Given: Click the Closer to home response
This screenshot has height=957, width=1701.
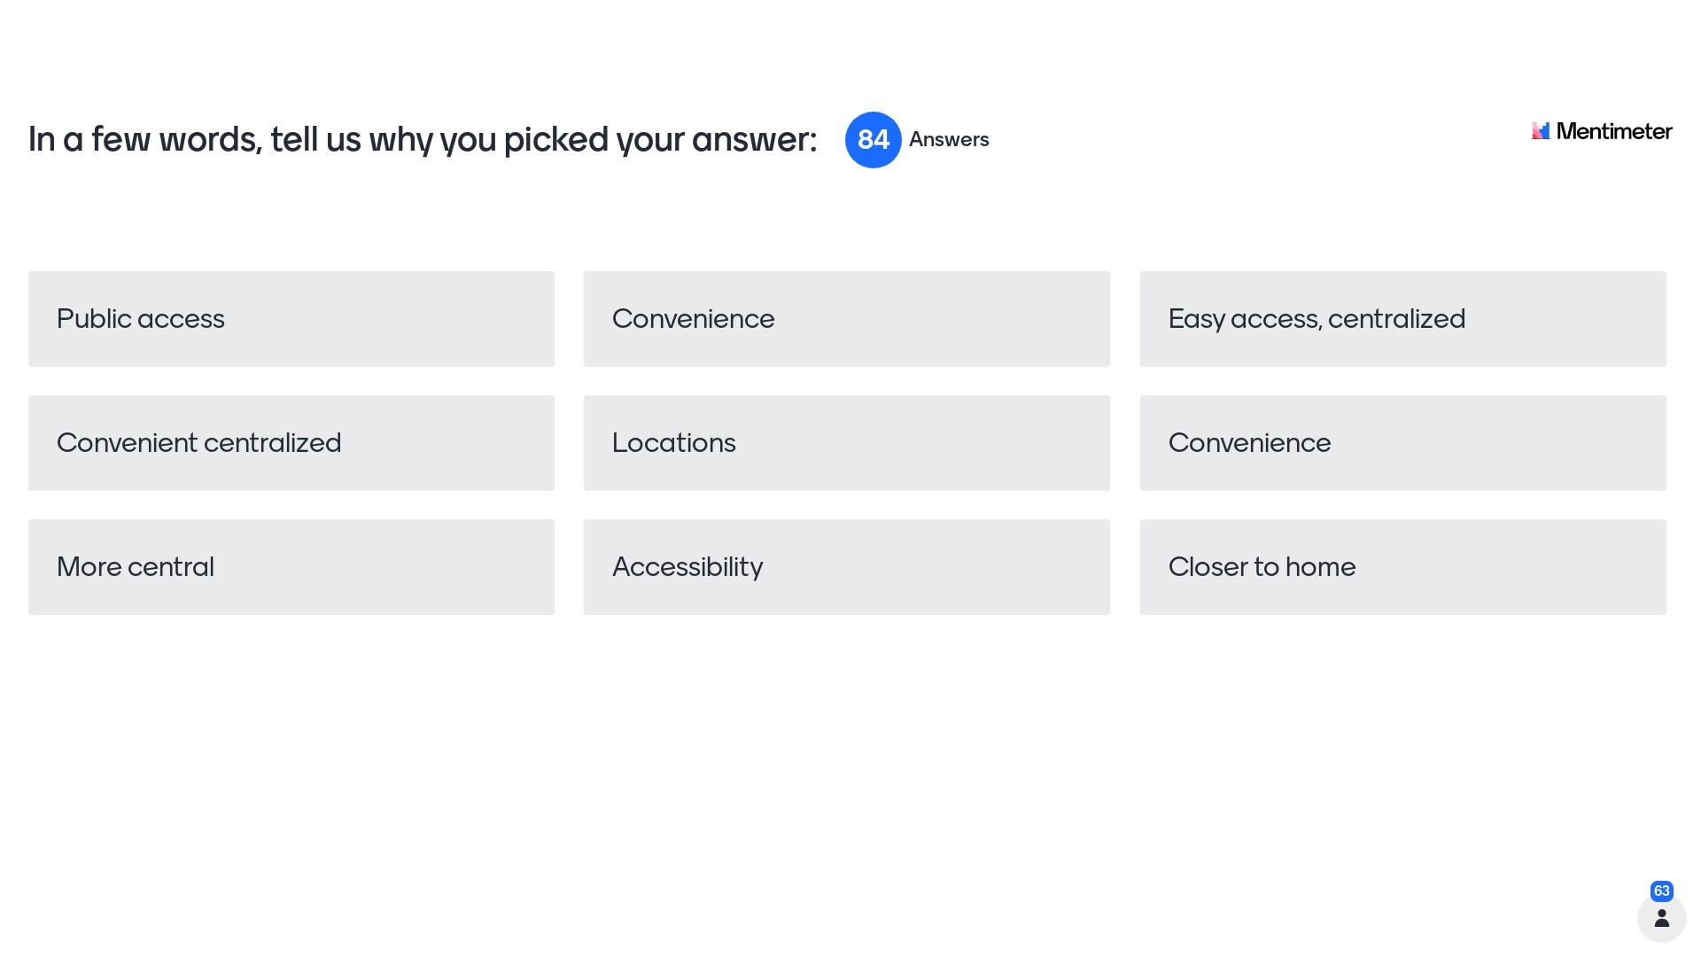Looking at the screenshot, I should tap(1402, 567).
